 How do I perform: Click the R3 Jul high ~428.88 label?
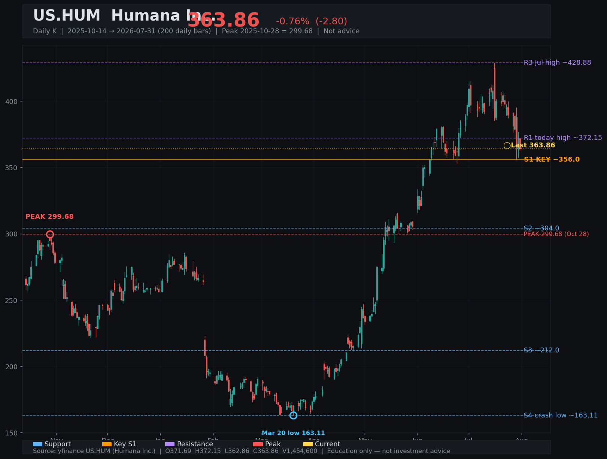point(558,62)
